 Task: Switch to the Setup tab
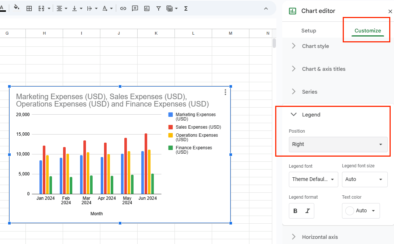coord(308,31)
